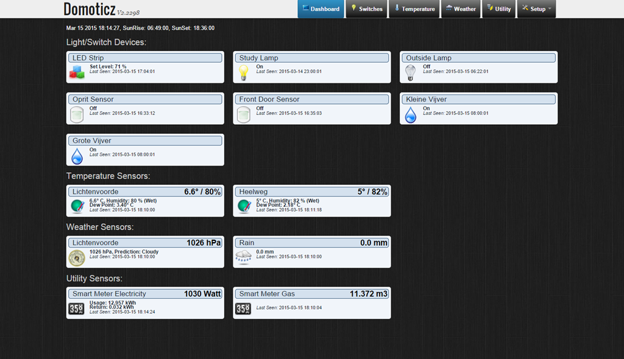Click the Heelweg temperature gauge icon

tap(244, 206)
